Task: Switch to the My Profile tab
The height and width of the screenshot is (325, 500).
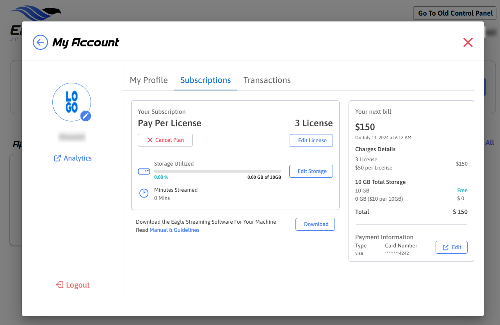Action: (149, 80)
